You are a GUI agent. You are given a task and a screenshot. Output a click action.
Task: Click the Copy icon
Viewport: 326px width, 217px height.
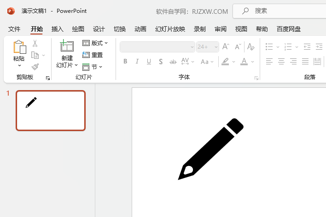tap(35, 55)
